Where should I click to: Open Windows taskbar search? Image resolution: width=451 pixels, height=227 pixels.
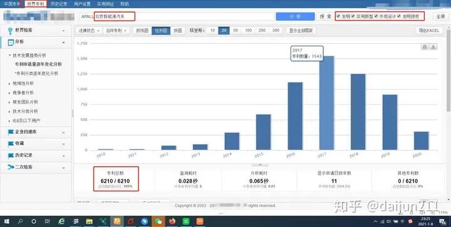[x=20, y=221]
